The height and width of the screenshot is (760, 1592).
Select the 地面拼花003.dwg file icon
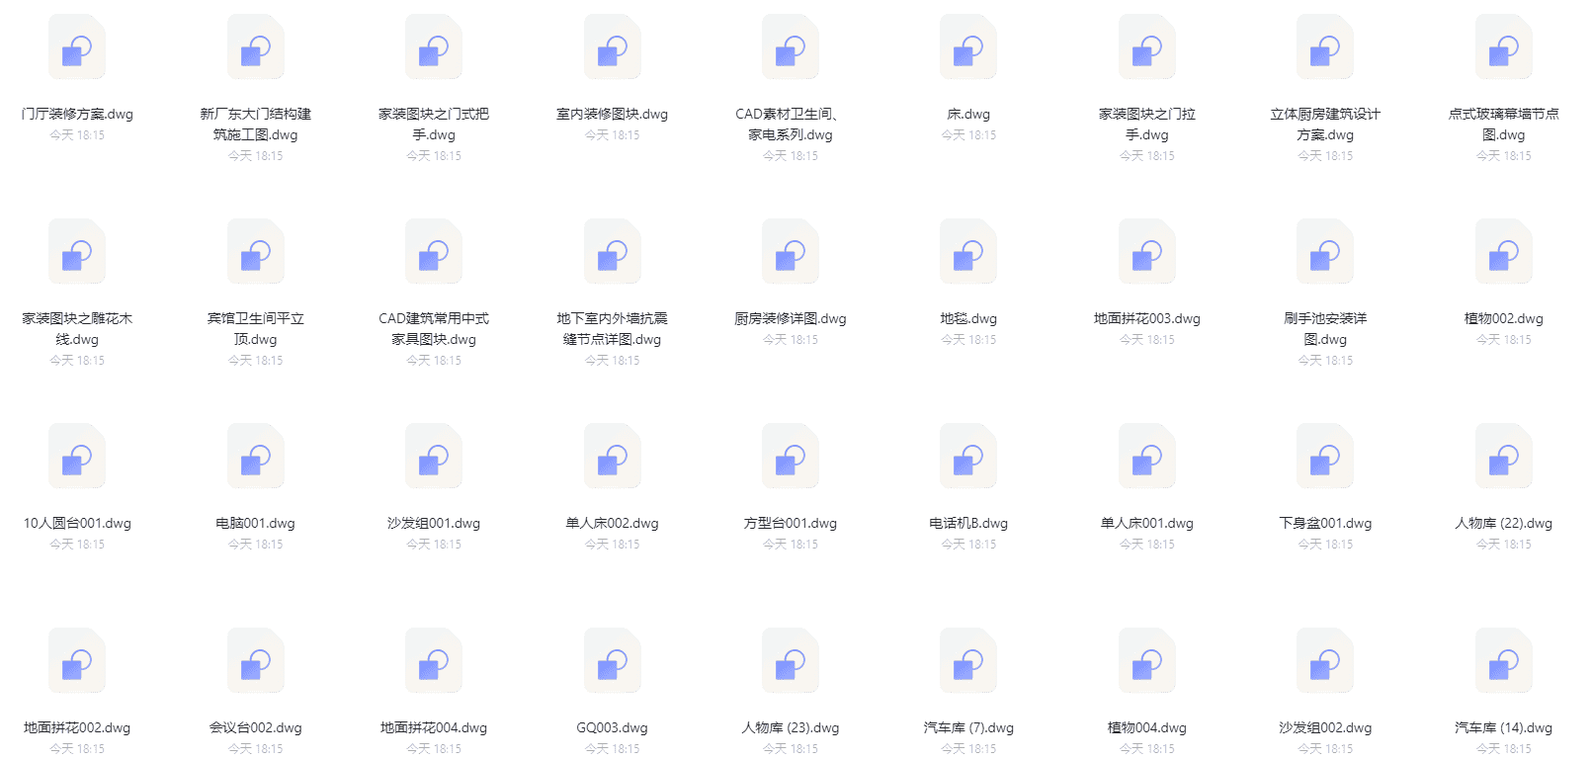[x=1147, y=252]
